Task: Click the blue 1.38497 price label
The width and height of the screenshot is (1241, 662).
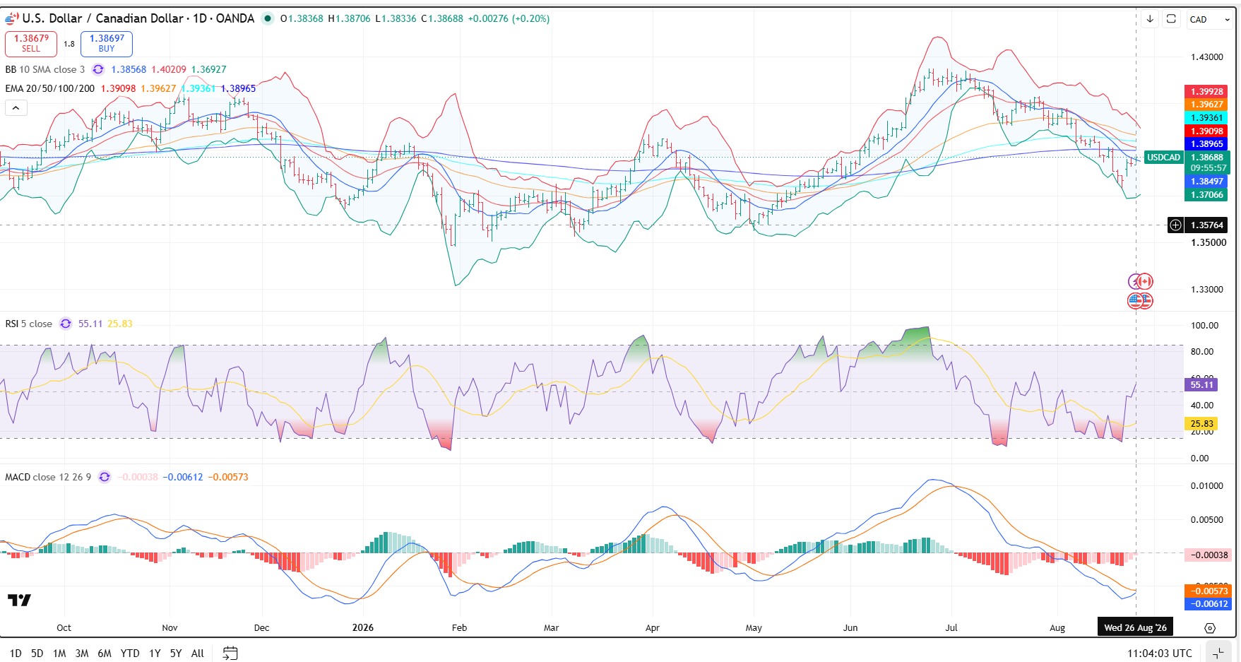Action: [x=1206, y=182]
